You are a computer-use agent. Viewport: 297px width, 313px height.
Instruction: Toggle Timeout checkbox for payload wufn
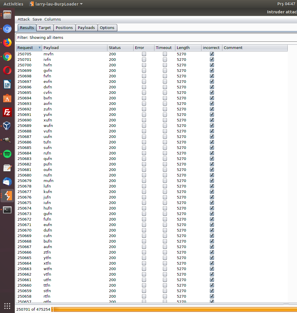(x=165, y=125)
